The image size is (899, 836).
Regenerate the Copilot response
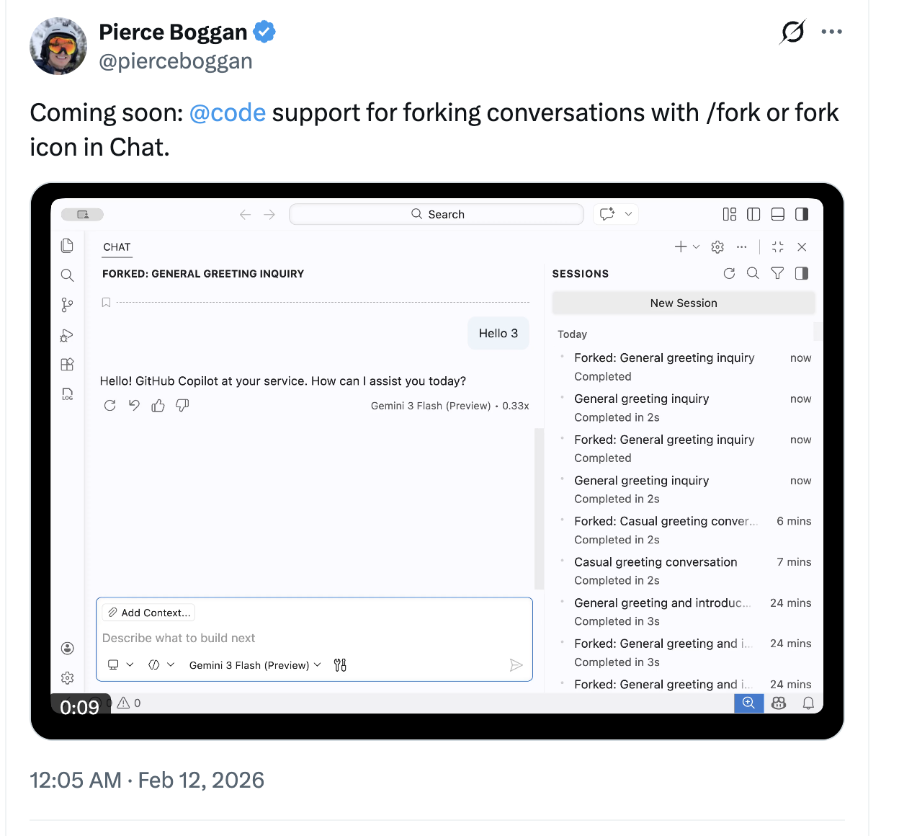click(109, 405)
